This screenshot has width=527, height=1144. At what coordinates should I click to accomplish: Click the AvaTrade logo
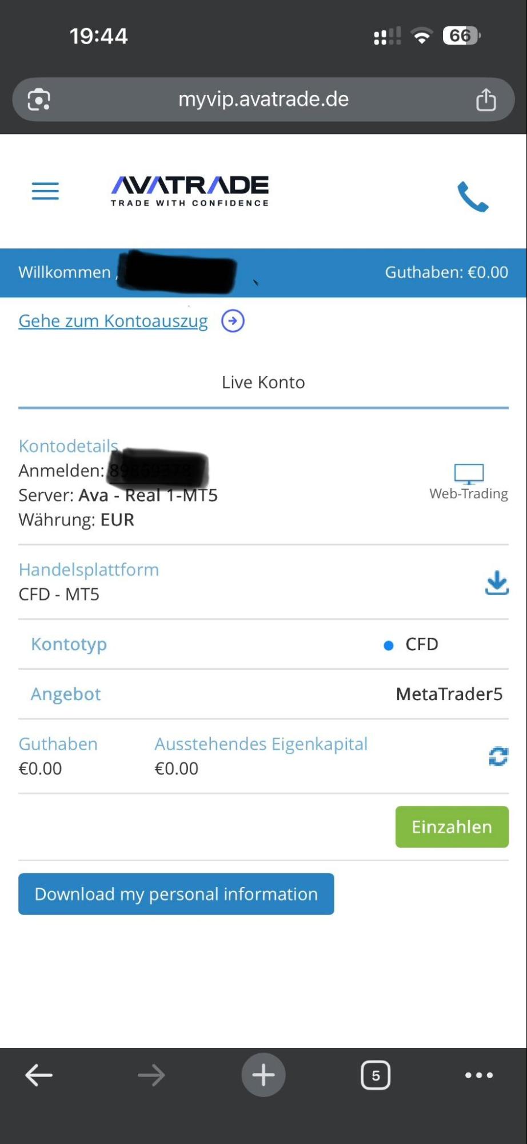190,191
